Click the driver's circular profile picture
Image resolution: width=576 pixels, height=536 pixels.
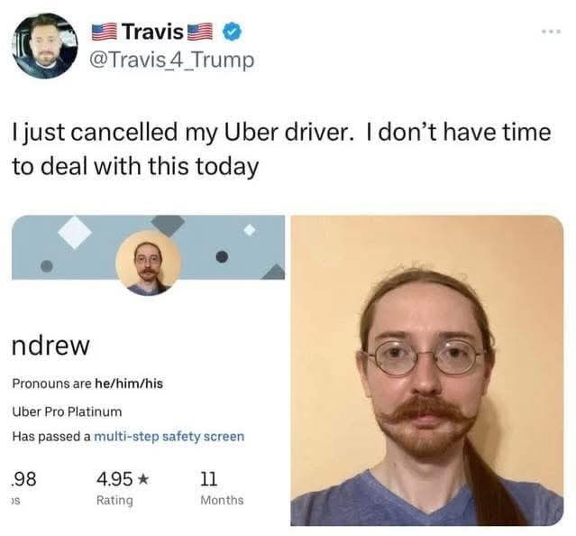click(148, 263)
